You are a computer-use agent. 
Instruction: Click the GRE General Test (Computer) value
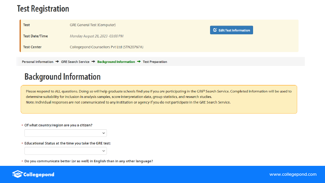pos(92,25)
